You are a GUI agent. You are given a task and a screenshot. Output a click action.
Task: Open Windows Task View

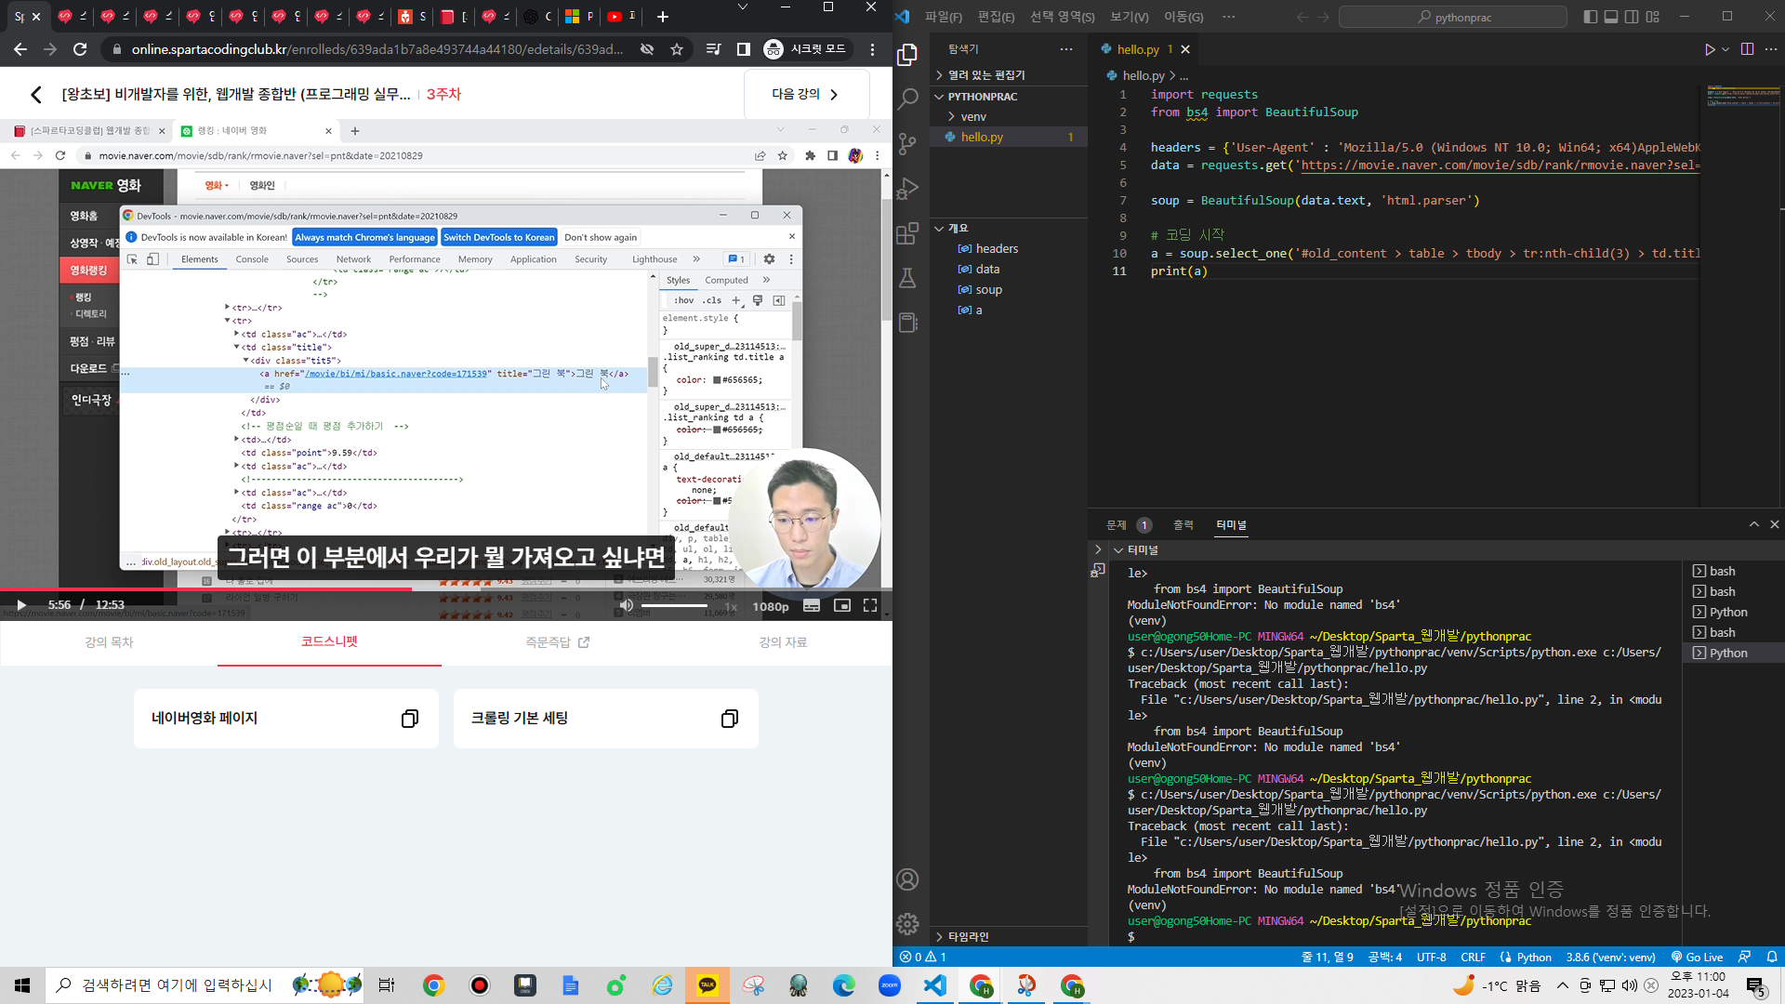[x=387, y=985]
